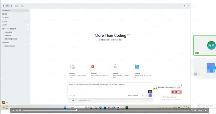The height and width of the screenshot is (114, 216).
Task: Open the research analysis card with red P icon
Action: tap(100, 71)
